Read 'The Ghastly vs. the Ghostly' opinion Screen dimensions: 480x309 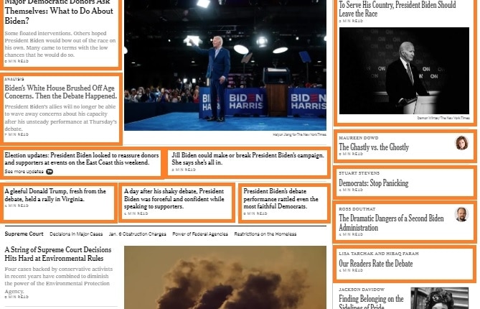coord(373,147)
